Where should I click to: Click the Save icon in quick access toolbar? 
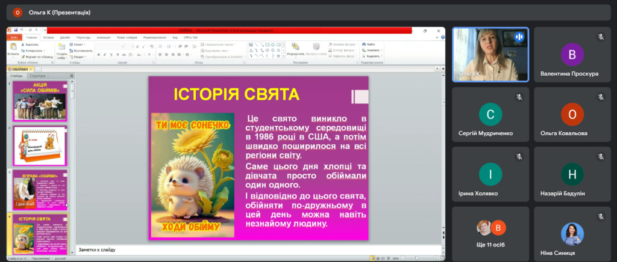coord(16,30)
